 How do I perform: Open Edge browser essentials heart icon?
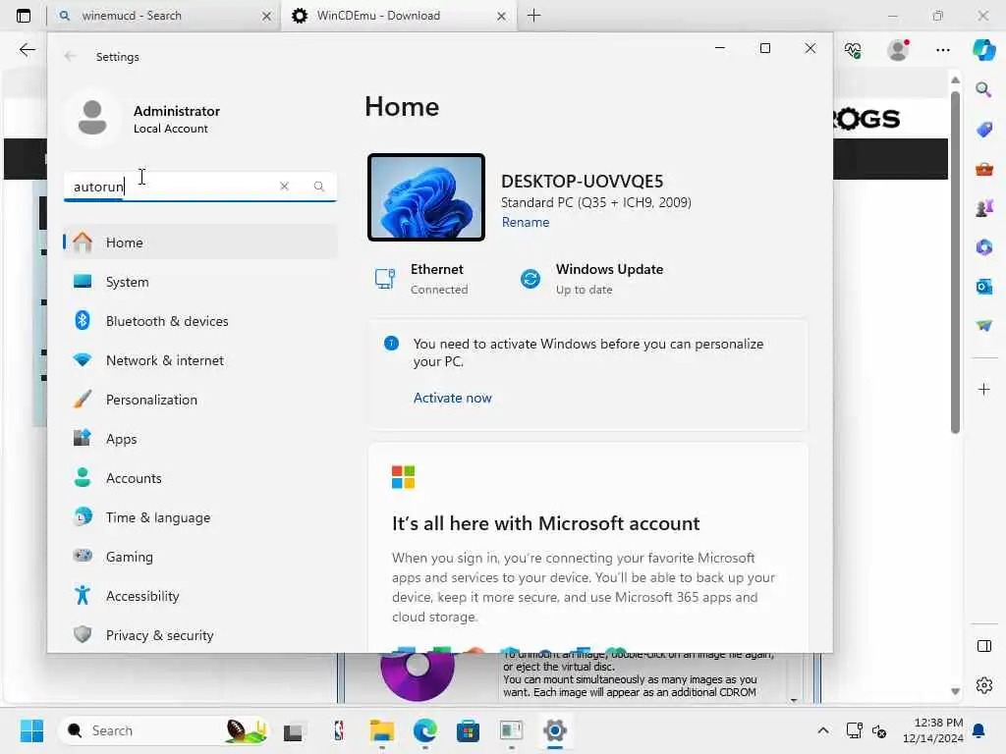point(853,50)
